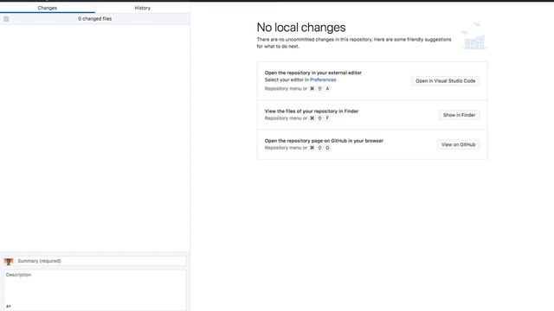This screenshot has height=311, width=554.
Task: Click 'View the files of your repository in Finder' text
Action: point(312,111)
